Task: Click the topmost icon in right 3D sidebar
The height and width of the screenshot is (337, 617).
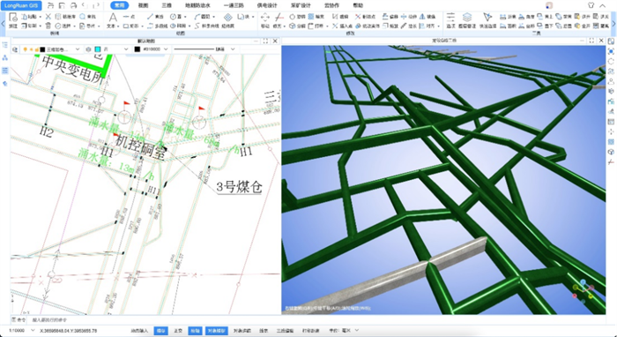Action: [x=611, y=41]
